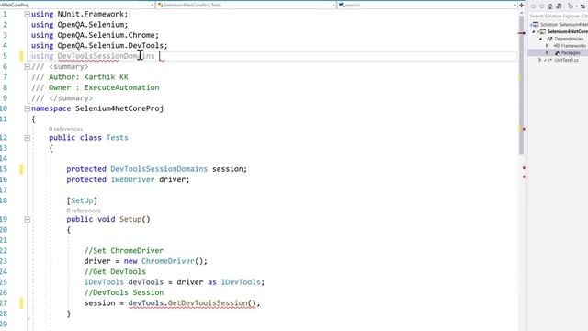Click IWebDriver type on line 16
The width and height of the screenshot is (588, 331).
point(132,179)
